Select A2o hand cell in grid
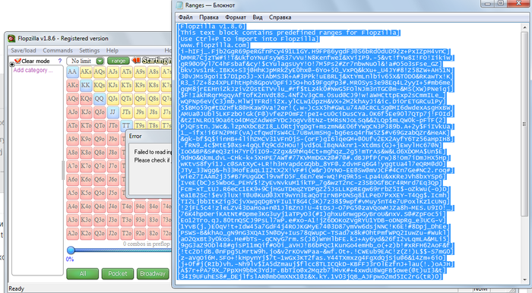Viewport: 532px width, 293px height. pyautogui.click(x=72, y=233)
